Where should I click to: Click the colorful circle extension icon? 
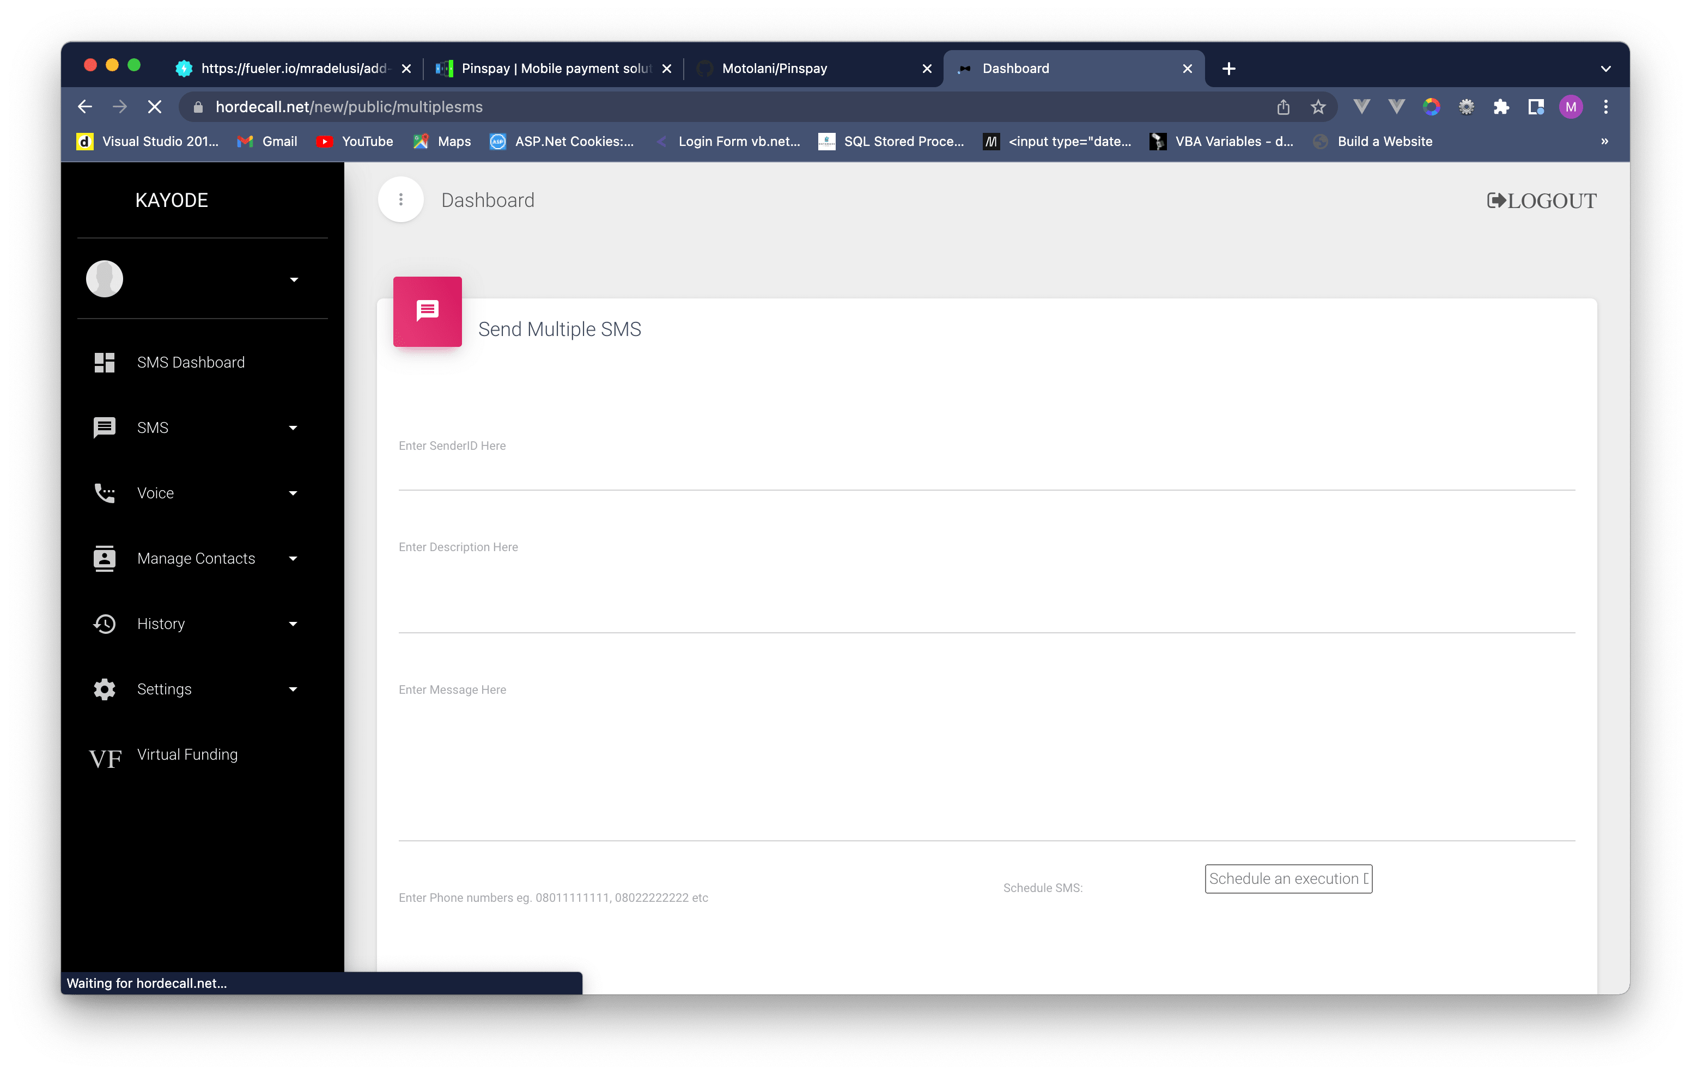[1431, 107]
